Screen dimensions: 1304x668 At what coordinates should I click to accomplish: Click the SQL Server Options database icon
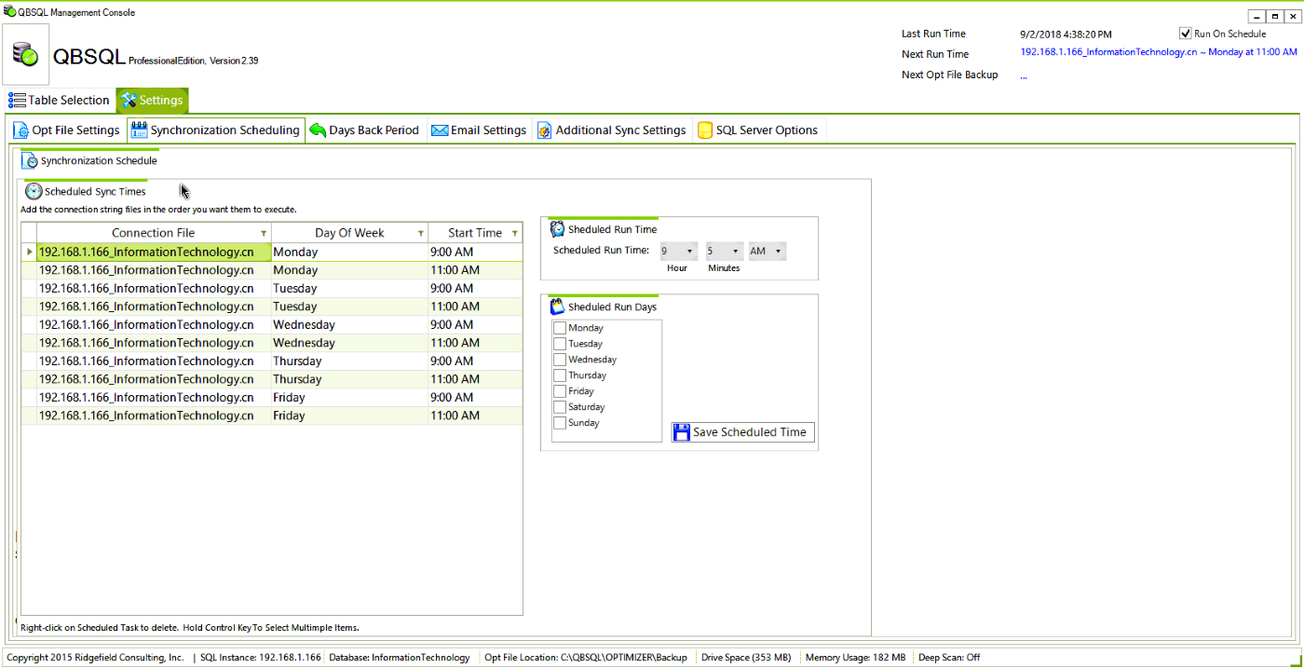pos(705,130)
